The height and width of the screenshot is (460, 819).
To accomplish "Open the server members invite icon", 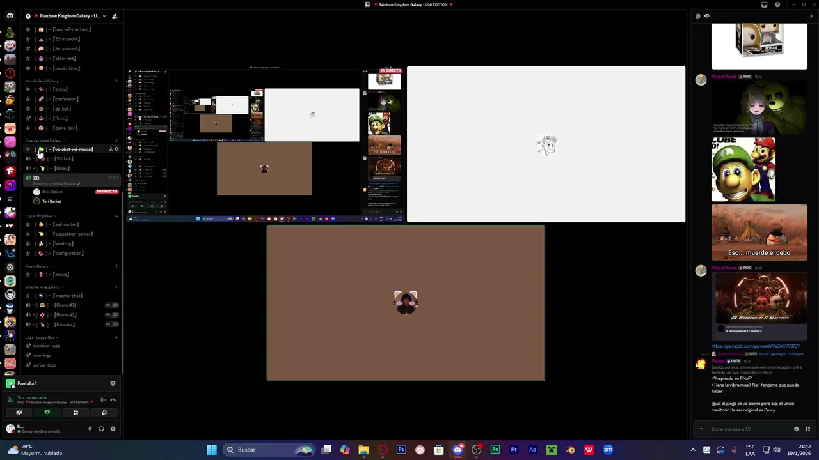I will coord(114,16).
